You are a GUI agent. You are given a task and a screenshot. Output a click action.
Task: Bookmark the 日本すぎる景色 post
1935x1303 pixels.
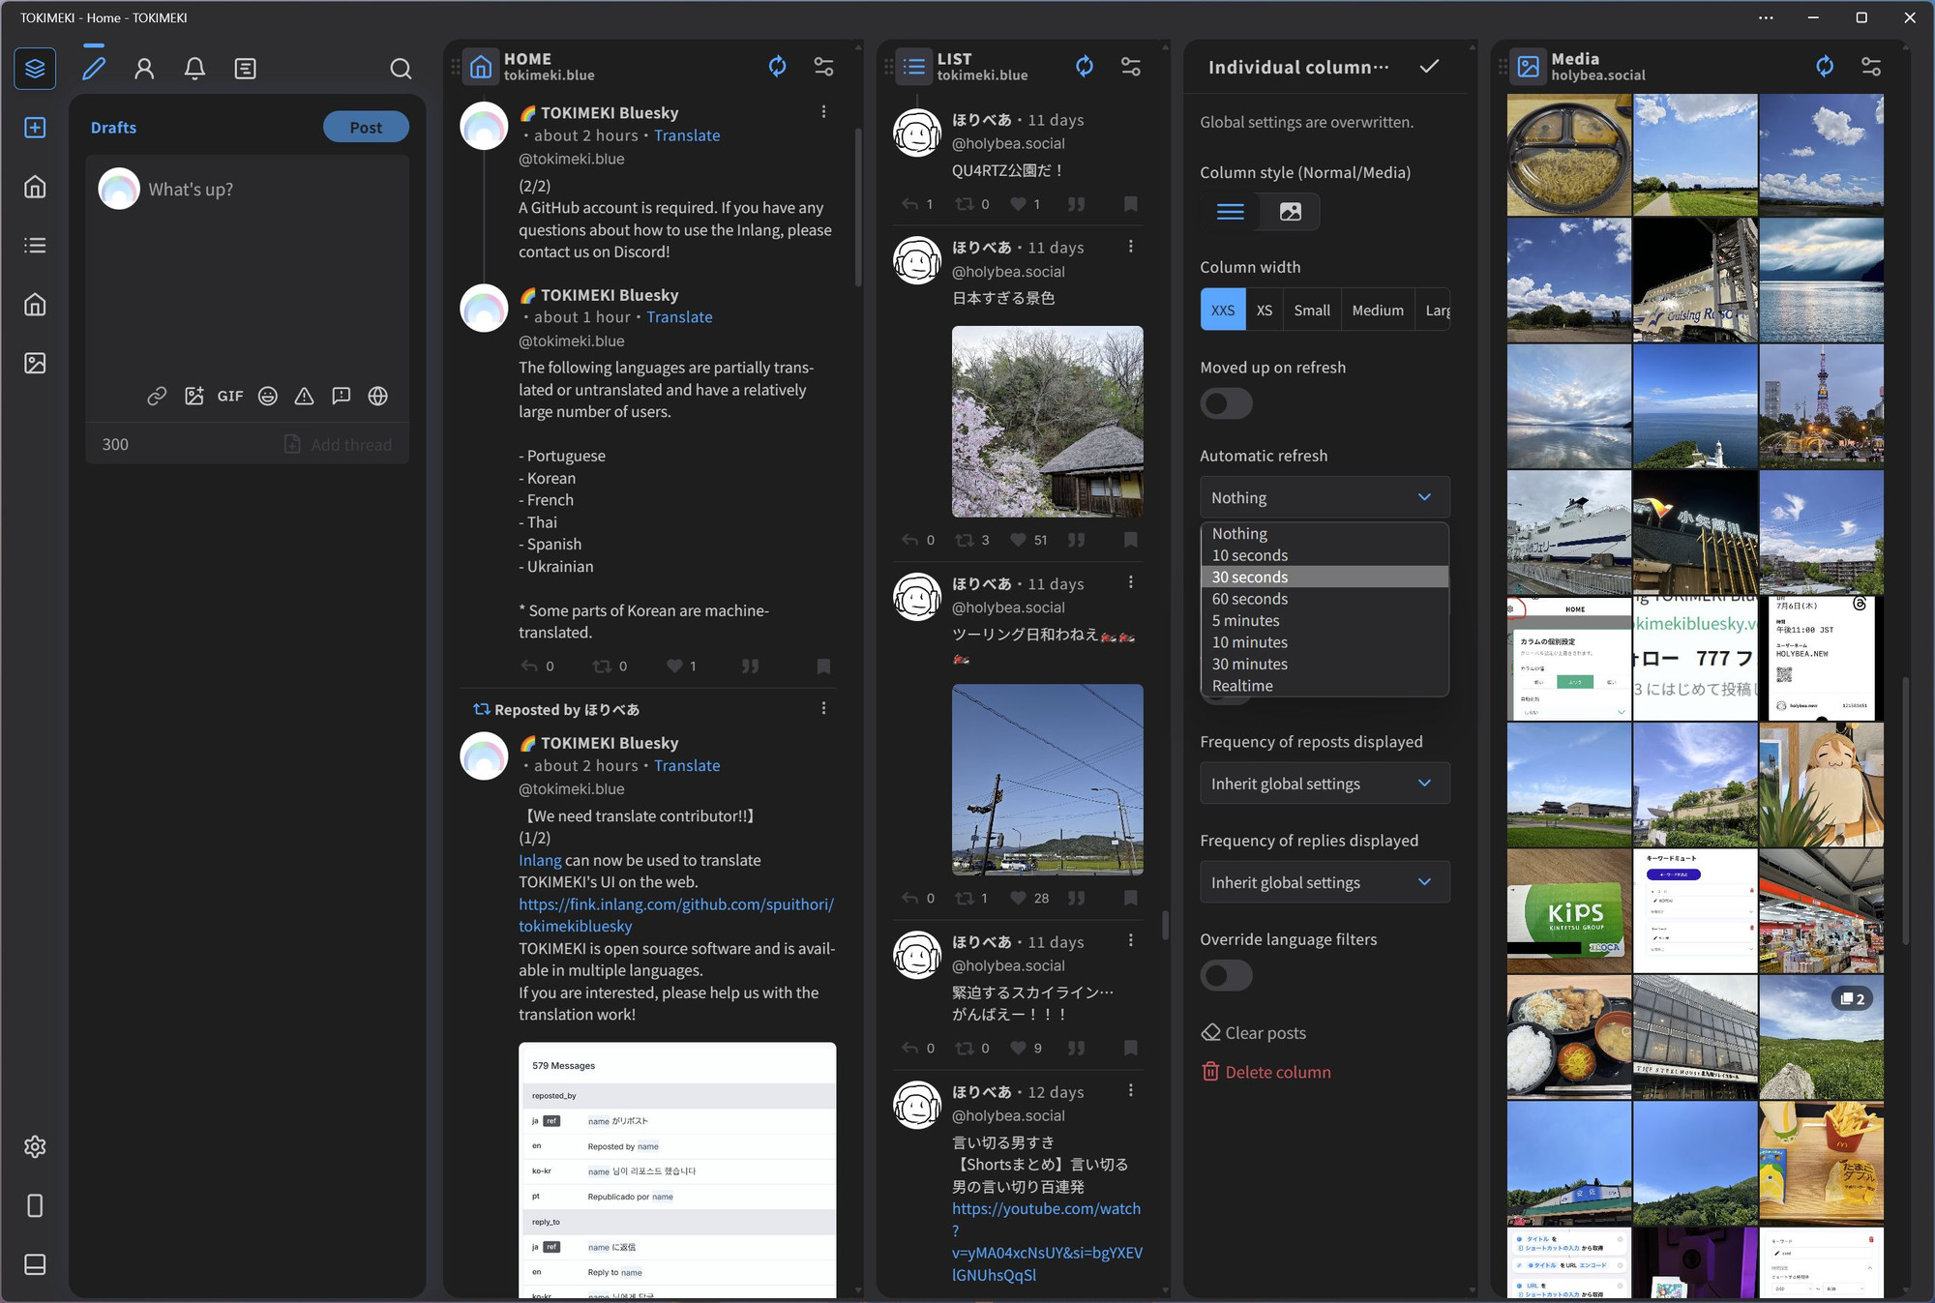[1130, 540]
